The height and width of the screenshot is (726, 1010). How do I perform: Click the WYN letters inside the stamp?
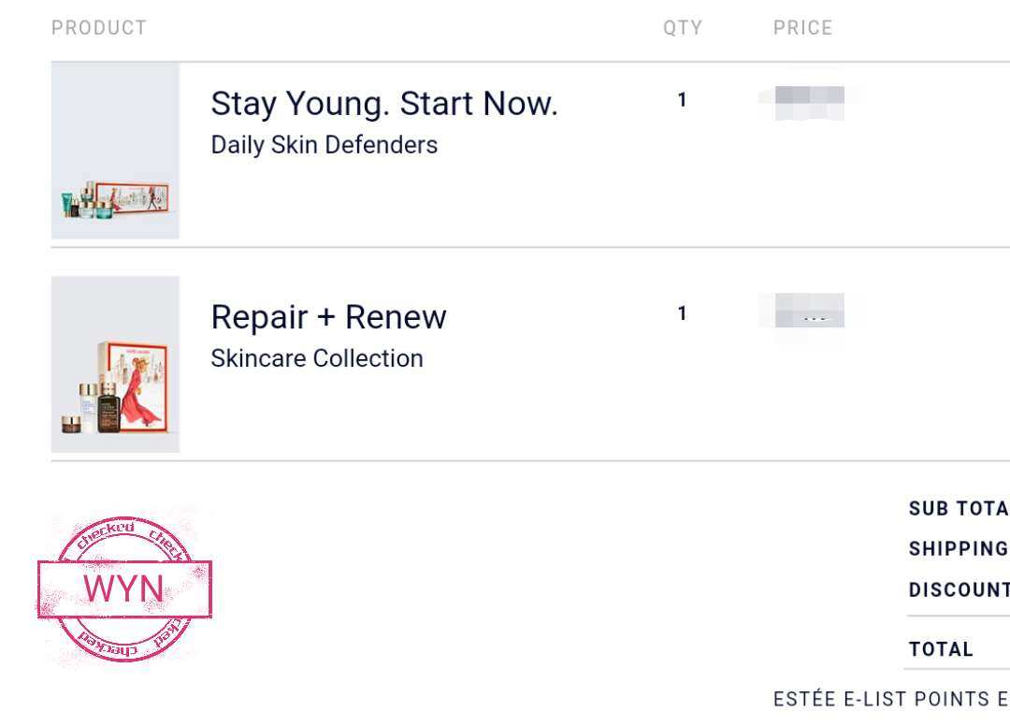click(123, 588)
